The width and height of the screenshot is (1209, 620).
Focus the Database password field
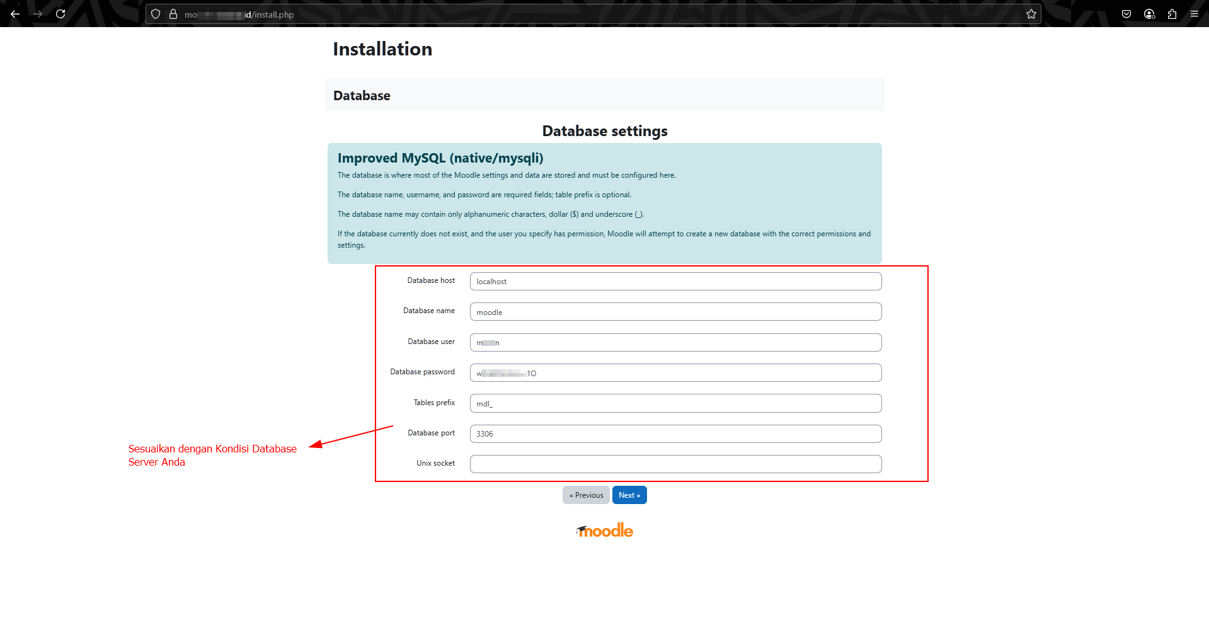pos(675,372)
